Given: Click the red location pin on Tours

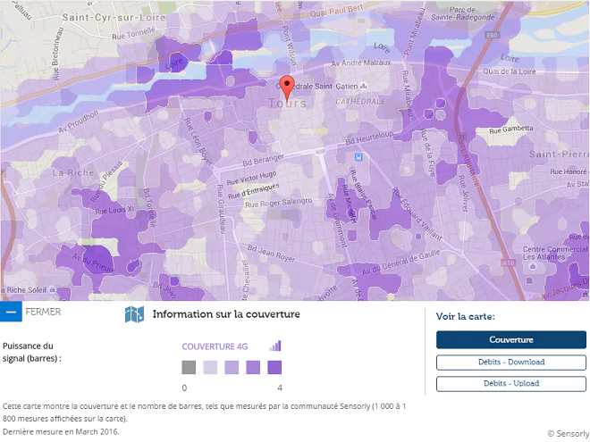Looking at the screenshot, I should pos(287,87).
